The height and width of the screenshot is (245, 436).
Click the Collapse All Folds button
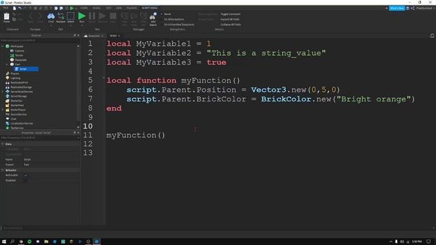pos(231,24)
